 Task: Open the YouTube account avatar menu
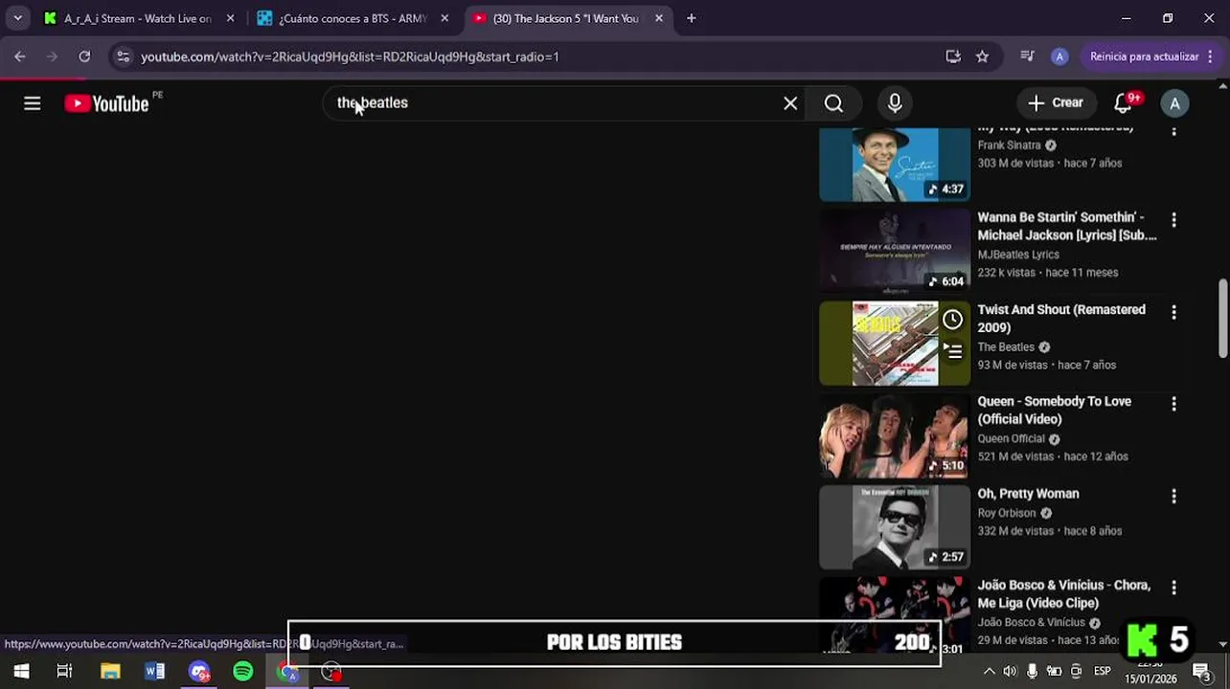click(1174, 103)
